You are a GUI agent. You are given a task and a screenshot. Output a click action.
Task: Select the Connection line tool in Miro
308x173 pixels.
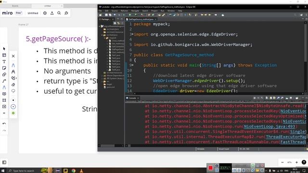tap(4, 81)
